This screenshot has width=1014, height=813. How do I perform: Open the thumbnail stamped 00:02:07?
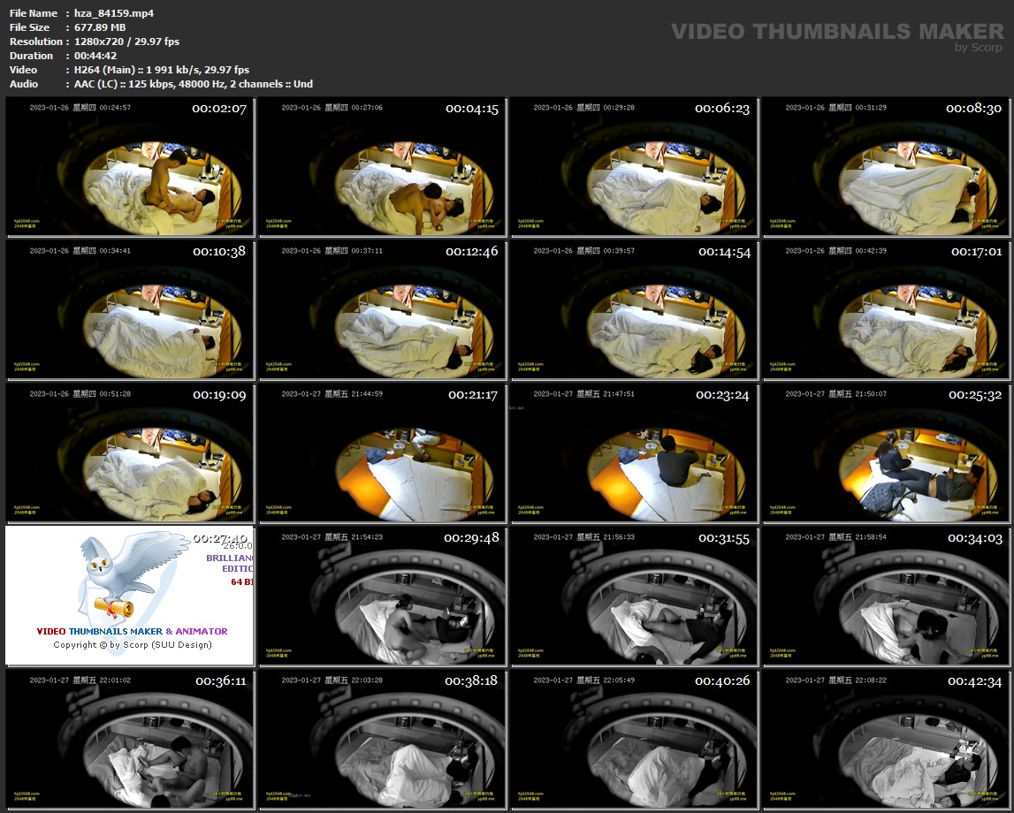(x=130, y=167)
